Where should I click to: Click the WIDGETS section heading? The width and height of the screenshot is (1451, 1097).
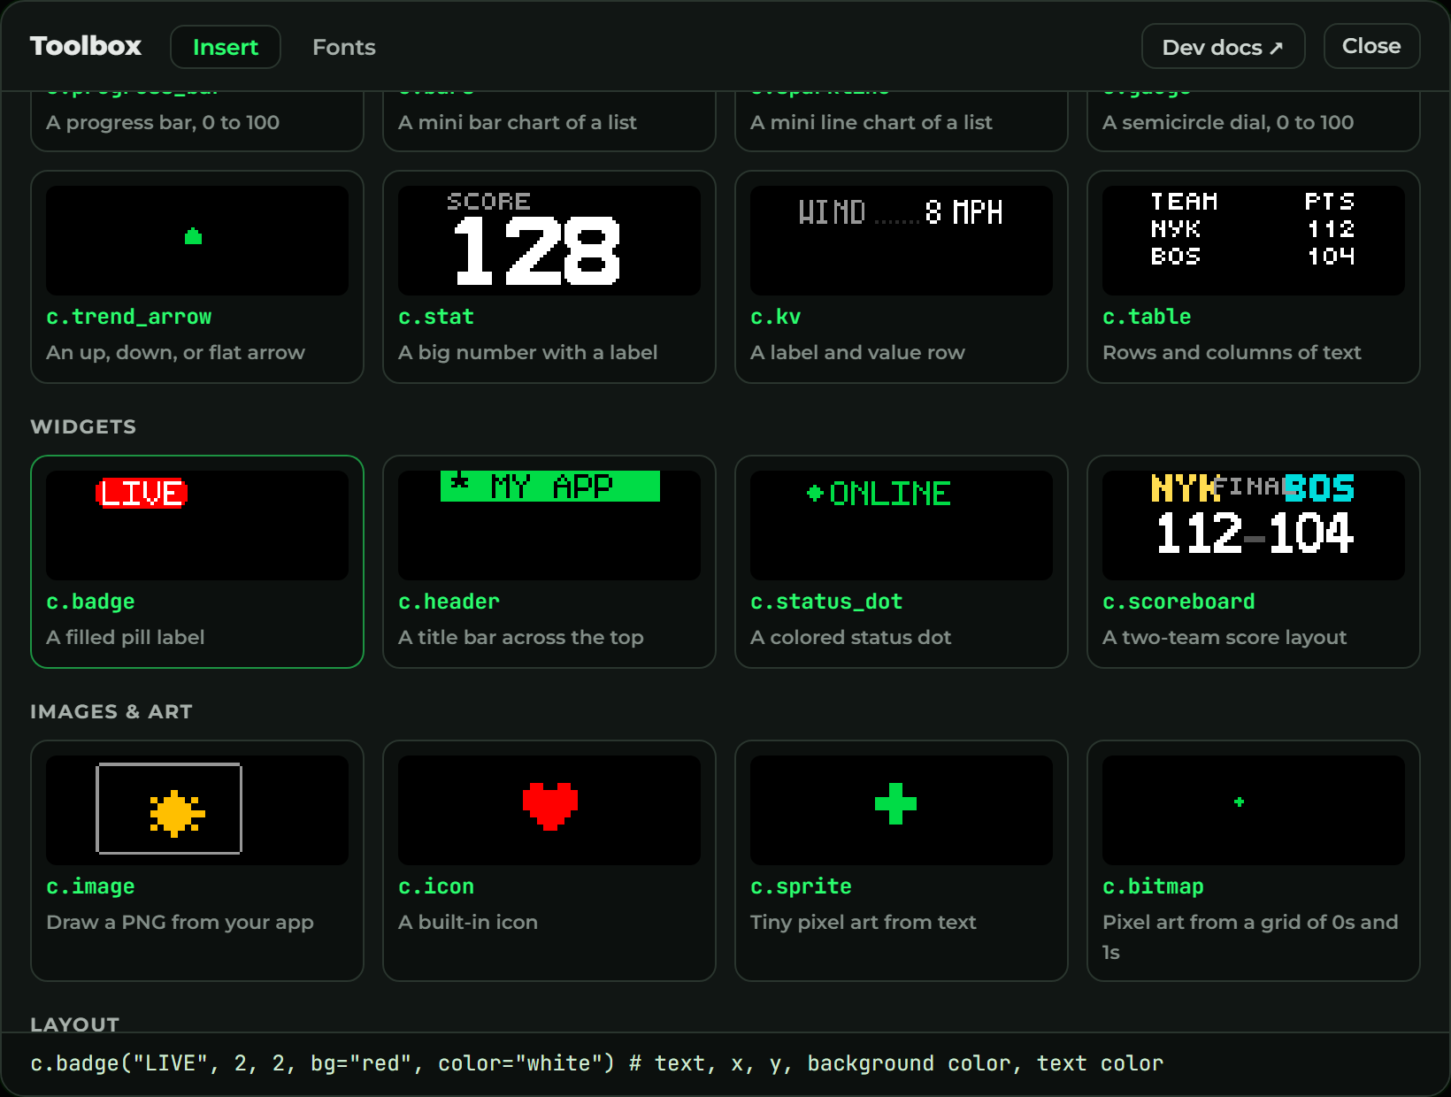coord(83,426)
